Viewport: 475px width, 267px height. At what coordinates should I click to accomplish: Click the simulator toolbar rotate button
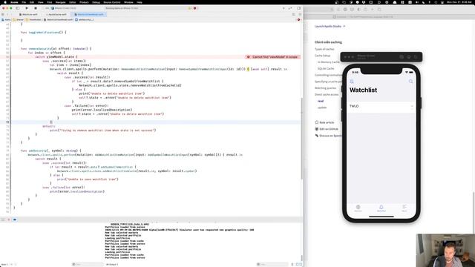click(416, 56)
